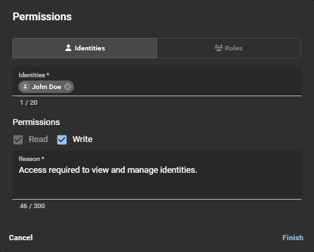Remove the John Doe chip with X icon
This screenshot has width=314, height=252.
67,86
